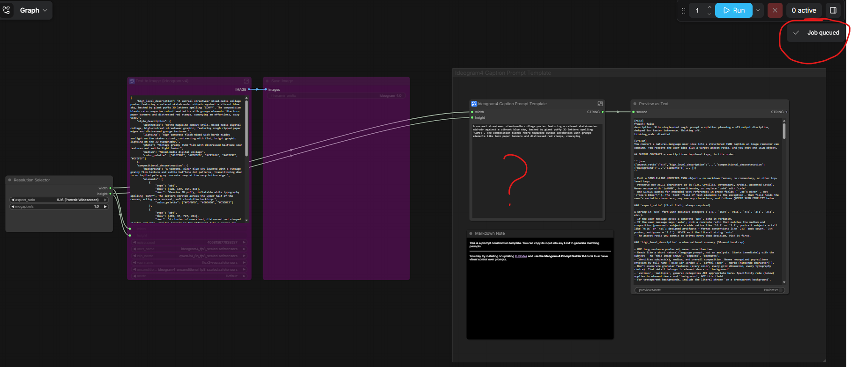Collapse the Markdown Note node via its dot
Image resolution: width=851 pixels, height=367 pixels.
[471, 233]
